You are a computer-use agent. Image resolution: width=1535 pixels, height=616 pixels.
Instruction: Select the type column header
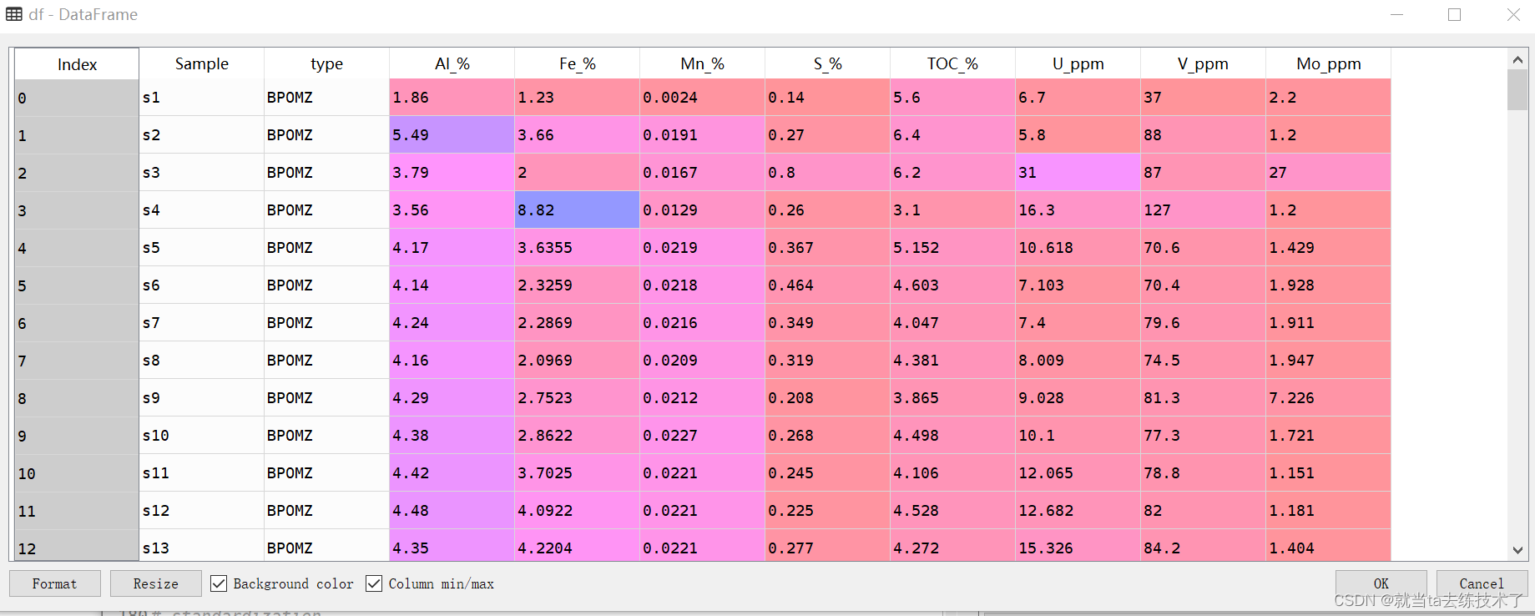[327, 63]
